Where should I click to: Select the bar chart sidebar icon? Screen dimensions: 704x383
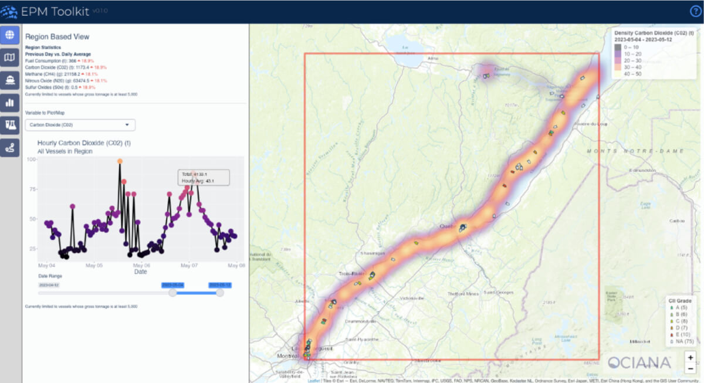click(x=9, y=103)
